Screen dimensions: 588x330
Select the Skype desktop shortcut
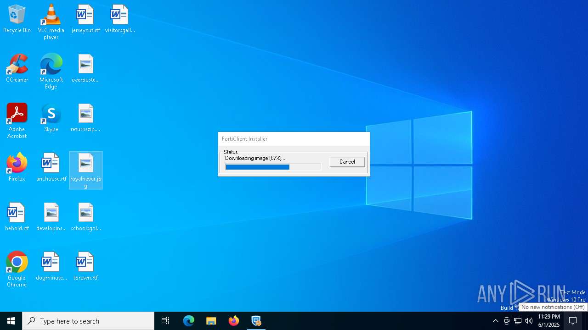[x=51, y=118]
